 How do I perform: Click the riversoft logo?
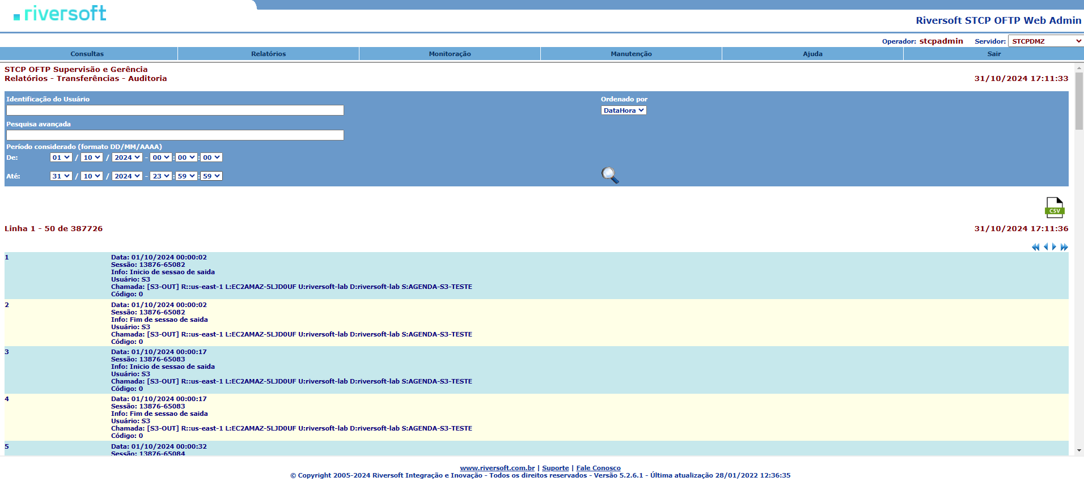tap(60, 14)
